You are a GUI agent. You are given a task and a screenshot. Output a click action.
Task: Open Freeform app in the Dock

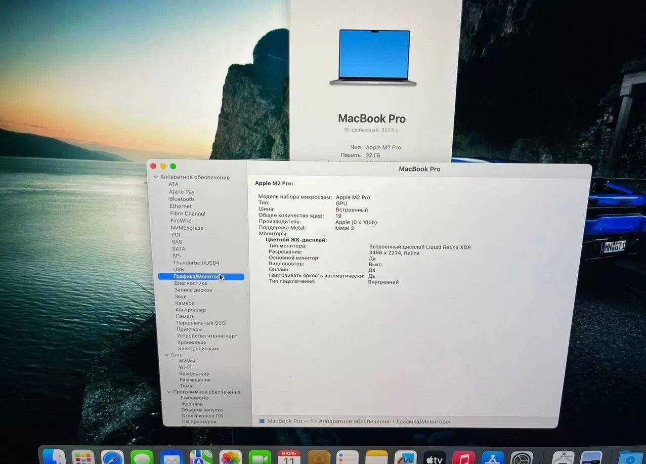[406, 458]
